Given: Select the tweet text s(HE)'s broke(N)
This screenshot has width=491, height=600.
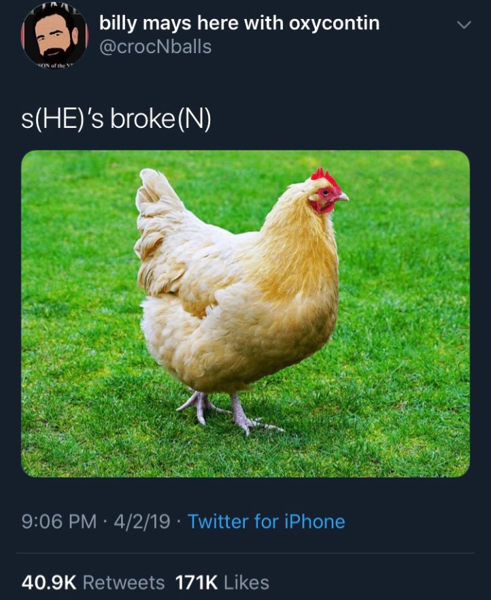Looking at the screenshot, I should point(116,119).
